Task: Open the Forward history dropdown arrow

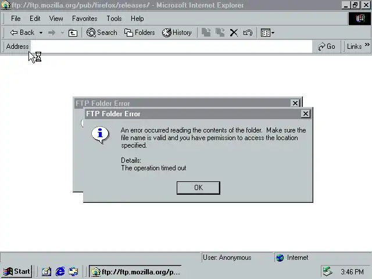Action: click(x=62, y=33)
